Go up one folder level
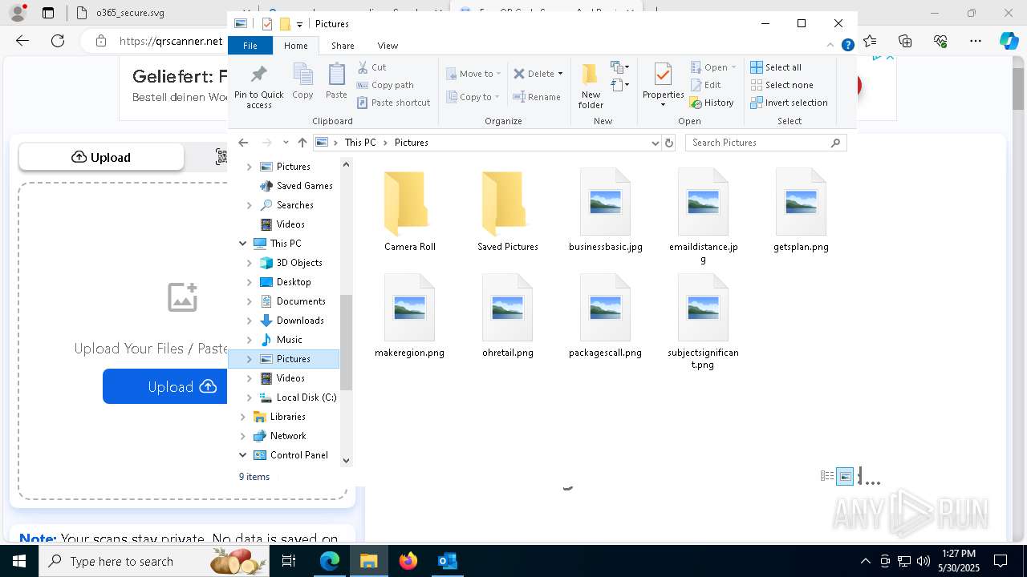The width and height of the screenshot is (1027, 577). (302, 143)
